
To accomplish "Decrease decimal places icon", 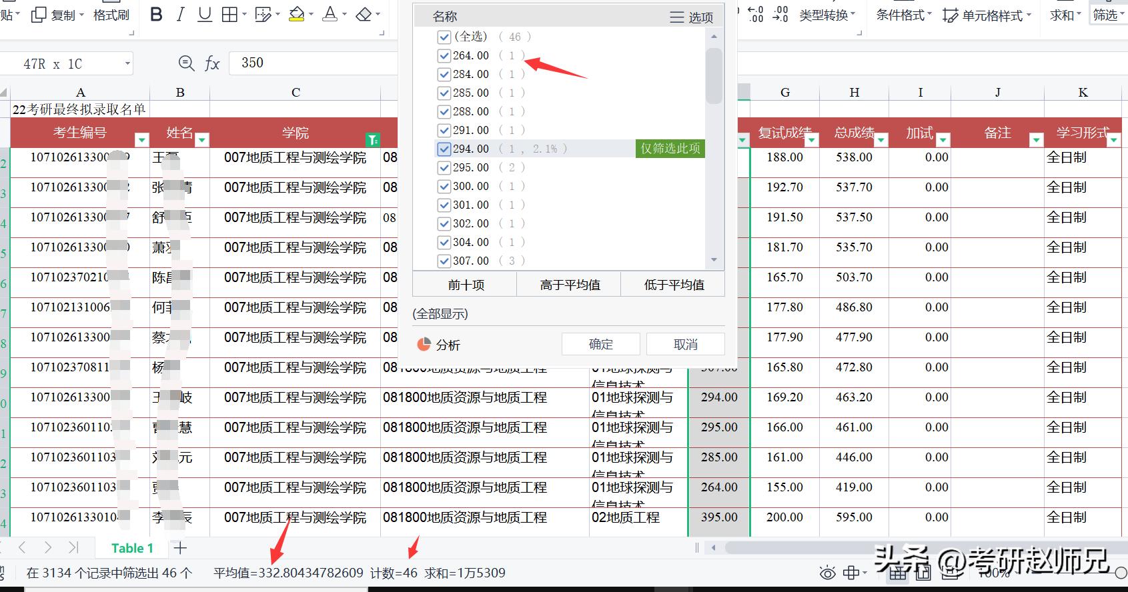I will [780, 14].
